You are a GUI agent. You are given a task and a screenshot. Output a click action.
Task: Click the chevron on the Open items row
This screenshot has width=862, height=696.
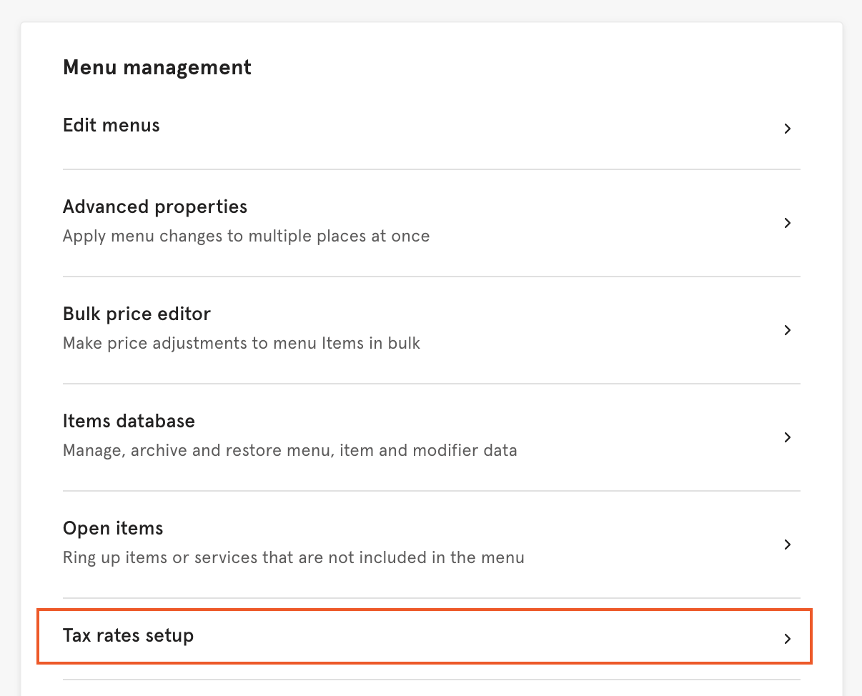click(x=787, y=545)
